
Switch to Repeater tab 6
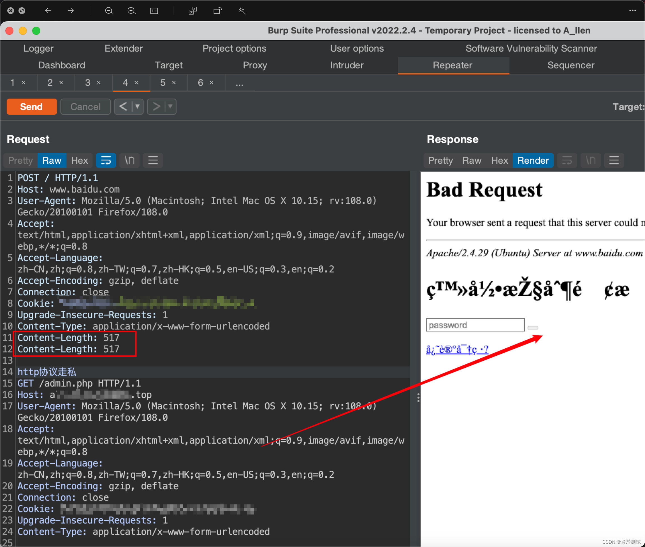tap(200, 83)
